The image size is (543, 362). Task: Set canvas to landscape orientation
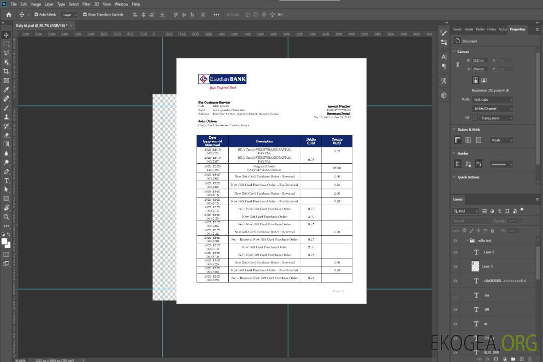pos(484,80)
